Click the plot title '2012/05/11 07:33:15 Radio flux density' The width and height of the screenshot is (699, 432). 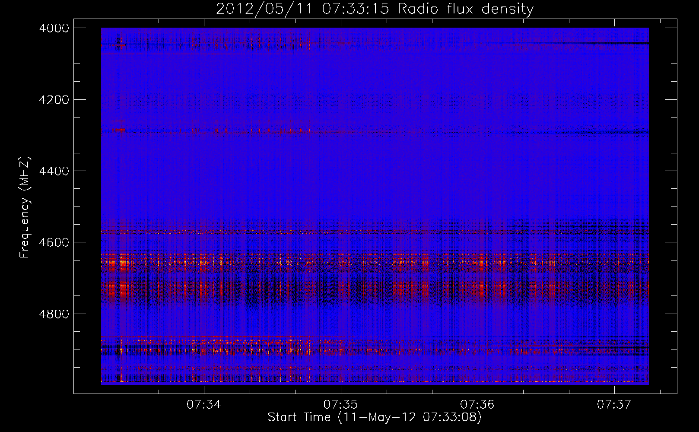pyautogui.click(x=375, y=10)
